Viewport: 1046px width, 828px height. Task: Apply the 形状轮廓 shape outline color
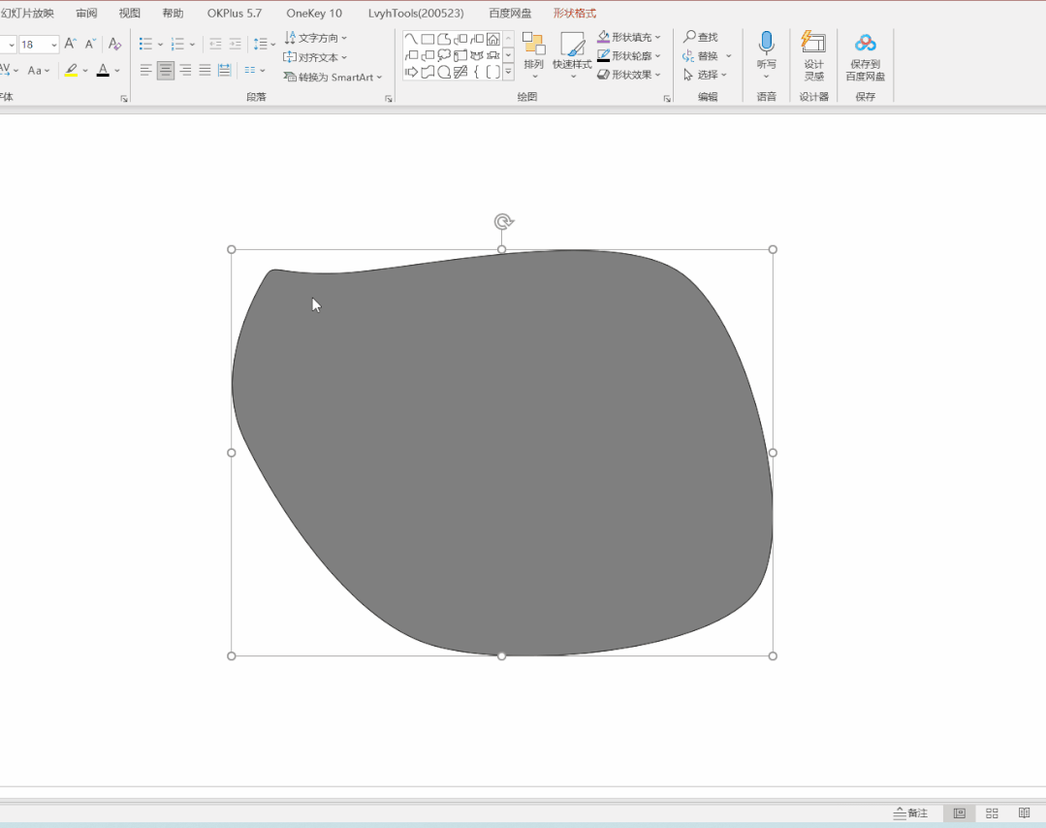point(604,56)
